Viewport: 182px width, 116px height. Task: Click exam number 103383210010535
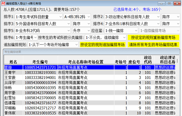40,113
